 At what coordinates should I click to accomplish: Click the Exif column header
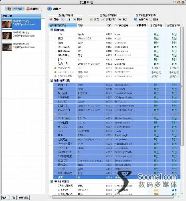[x=121, y=25]
